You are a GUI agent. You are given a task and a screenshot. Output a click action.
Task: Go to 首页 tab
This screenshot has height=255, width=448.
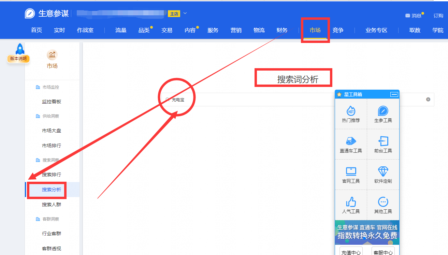pyautogui.click(x=37, y=30)
